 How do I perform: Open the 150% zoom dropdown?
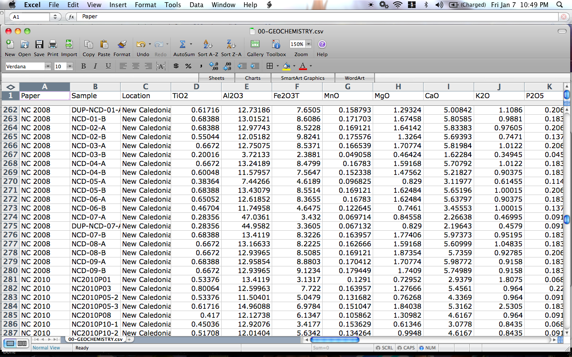click(308, 44)
